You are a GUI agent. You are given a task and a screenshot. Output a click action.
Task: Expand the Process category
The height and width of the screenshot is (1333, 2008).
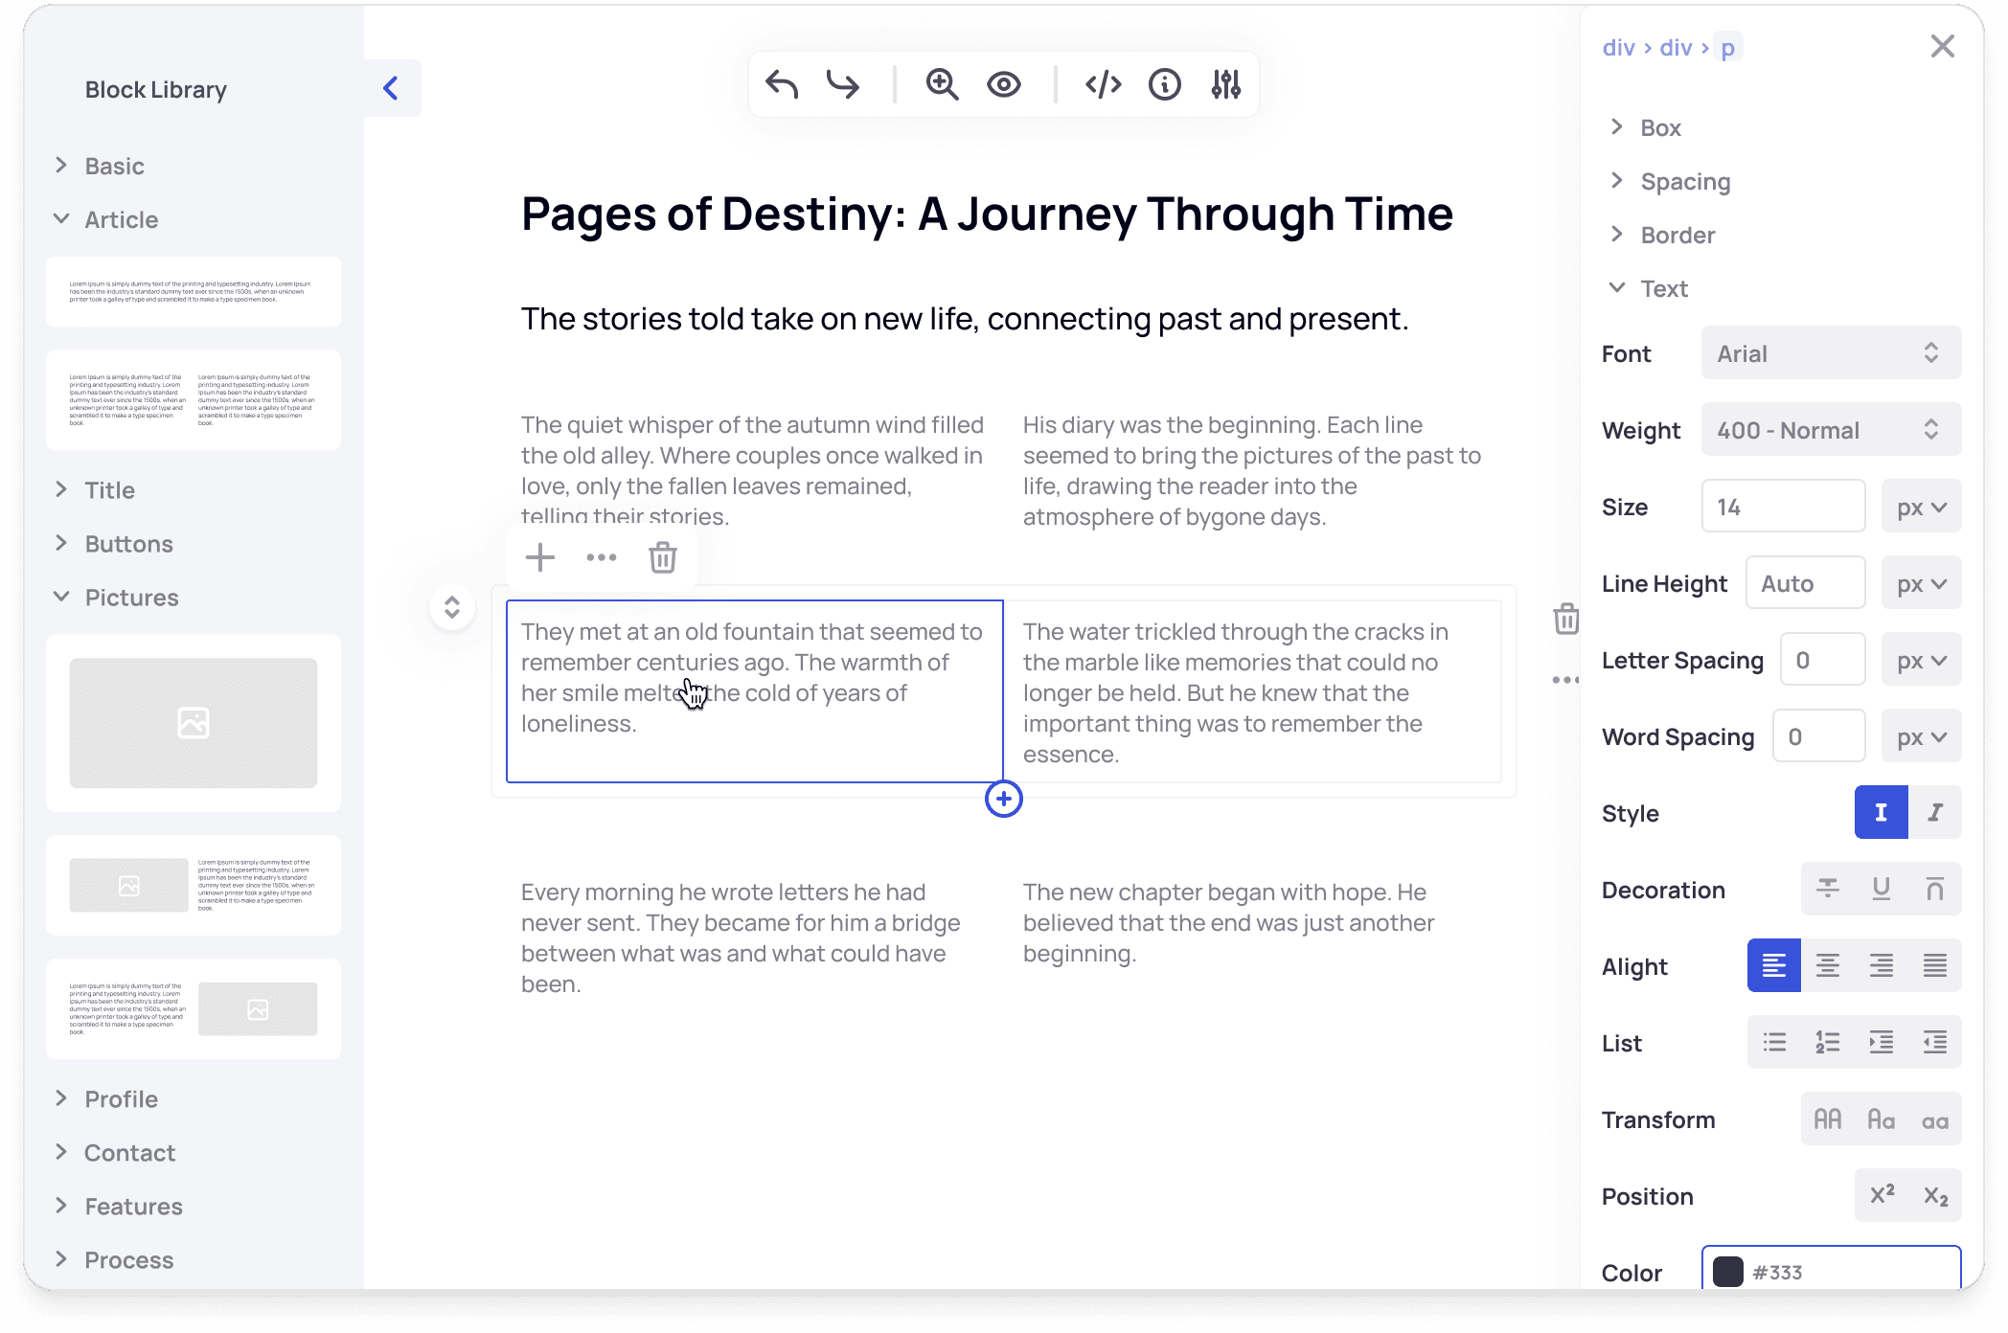point(114,1260)
